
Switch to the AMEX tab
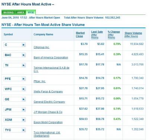coord(20,13)
